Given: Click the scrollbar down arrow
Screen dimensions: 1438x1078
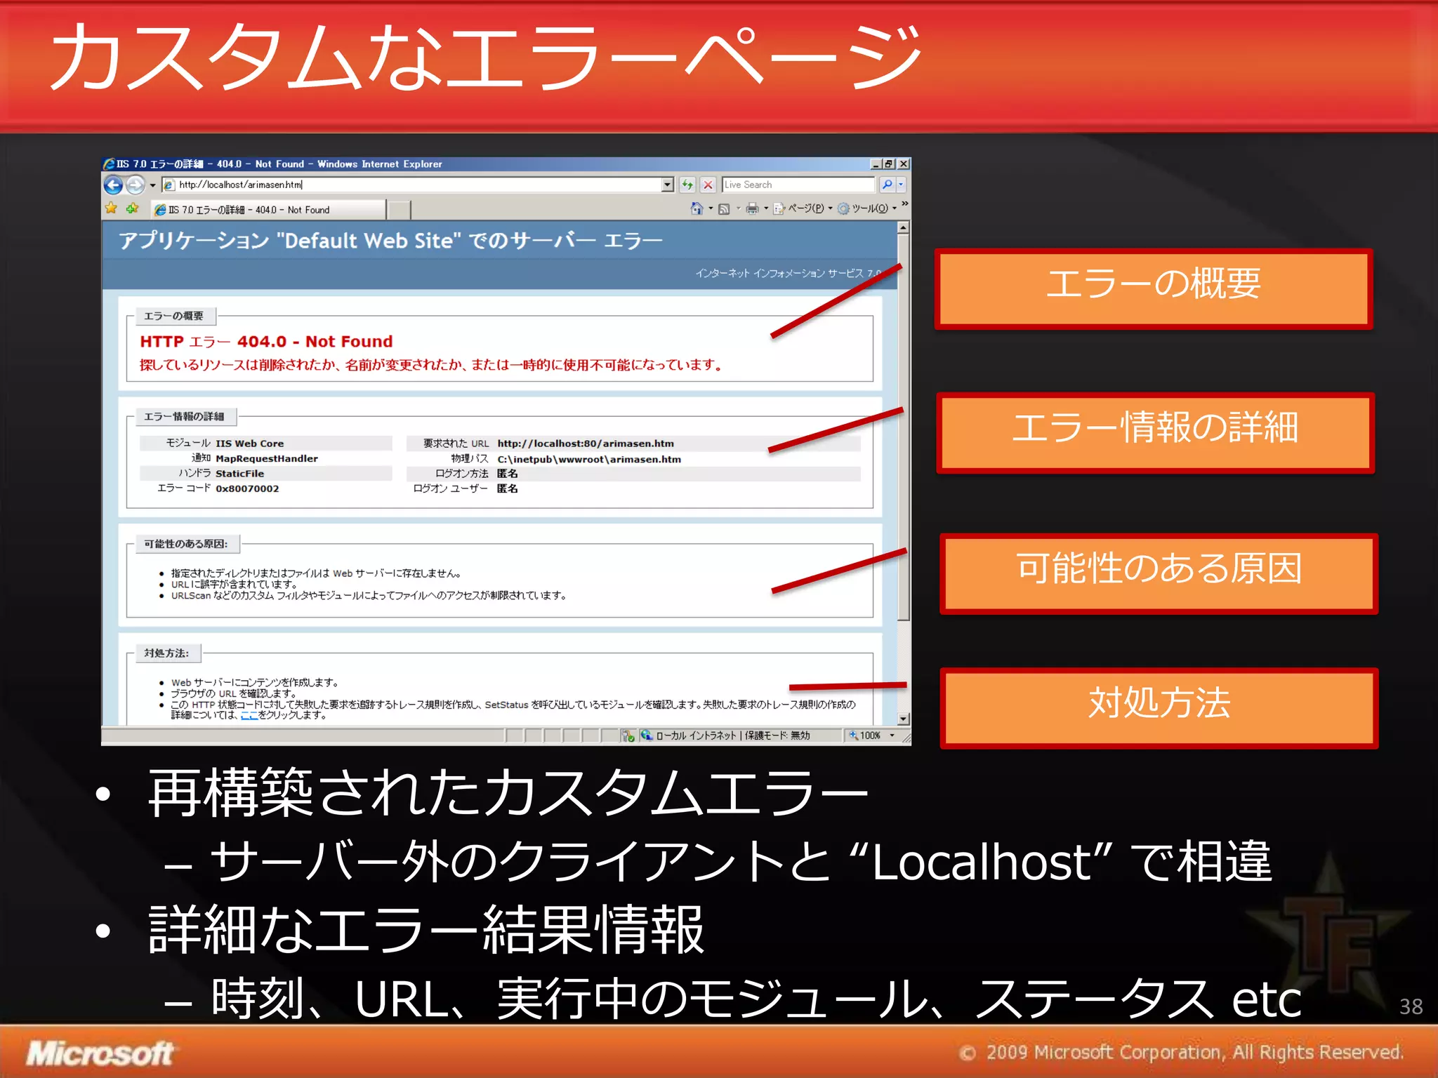Looking at the screenshot, I should point(904,719).
